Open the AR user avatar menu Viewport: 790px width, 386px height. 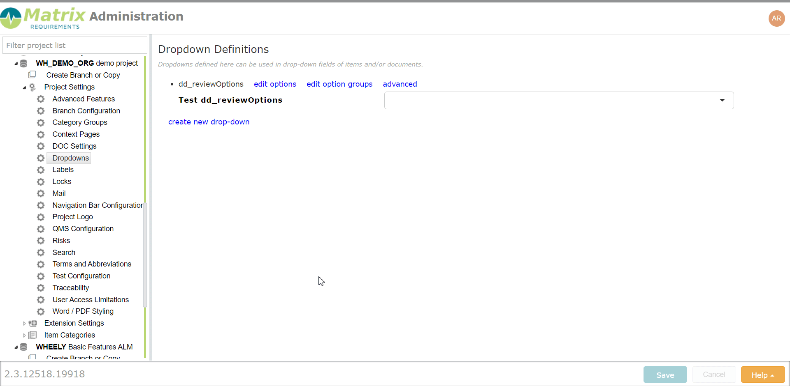(x=776, y=18)
